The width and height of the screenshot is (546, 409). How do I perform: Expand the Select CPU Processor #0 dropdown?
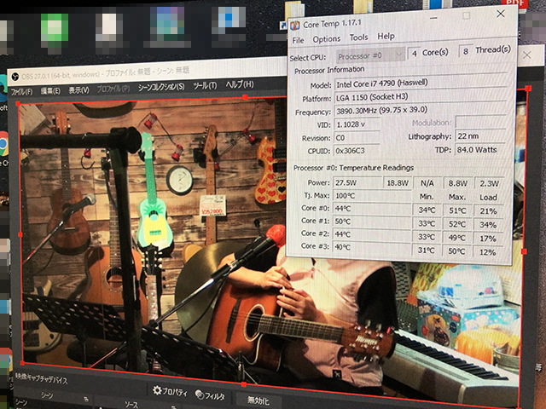tap(370, 55)
